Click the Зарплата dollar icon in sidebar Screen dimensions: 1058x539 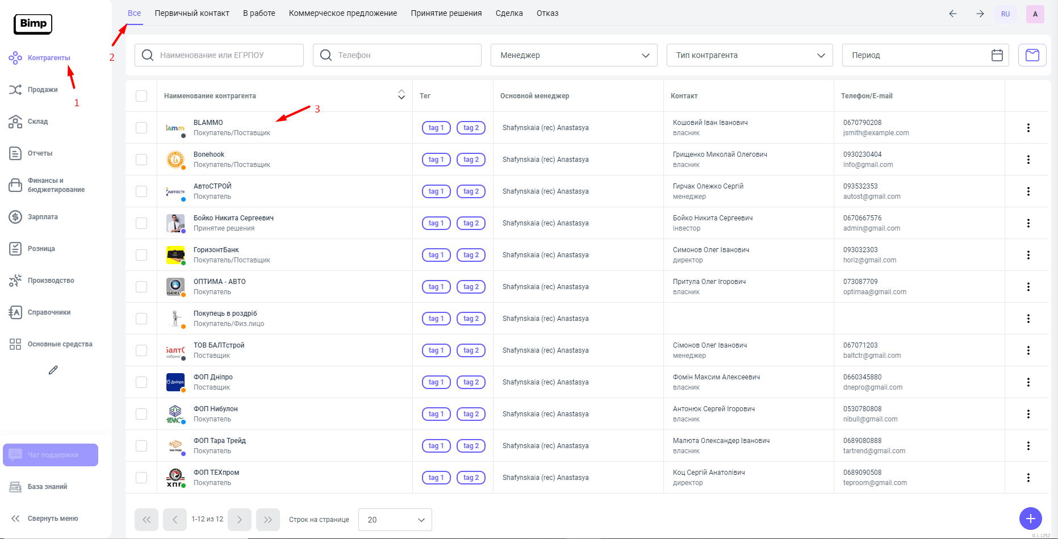click(x=15, y=217)
